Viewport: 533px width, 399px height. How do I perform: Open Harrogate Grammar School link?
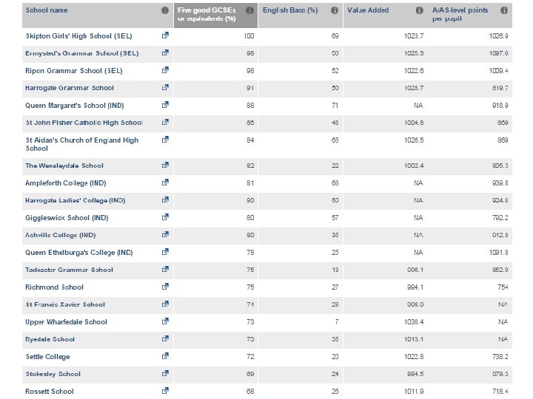pyautogui.click(x=70, y=88)
